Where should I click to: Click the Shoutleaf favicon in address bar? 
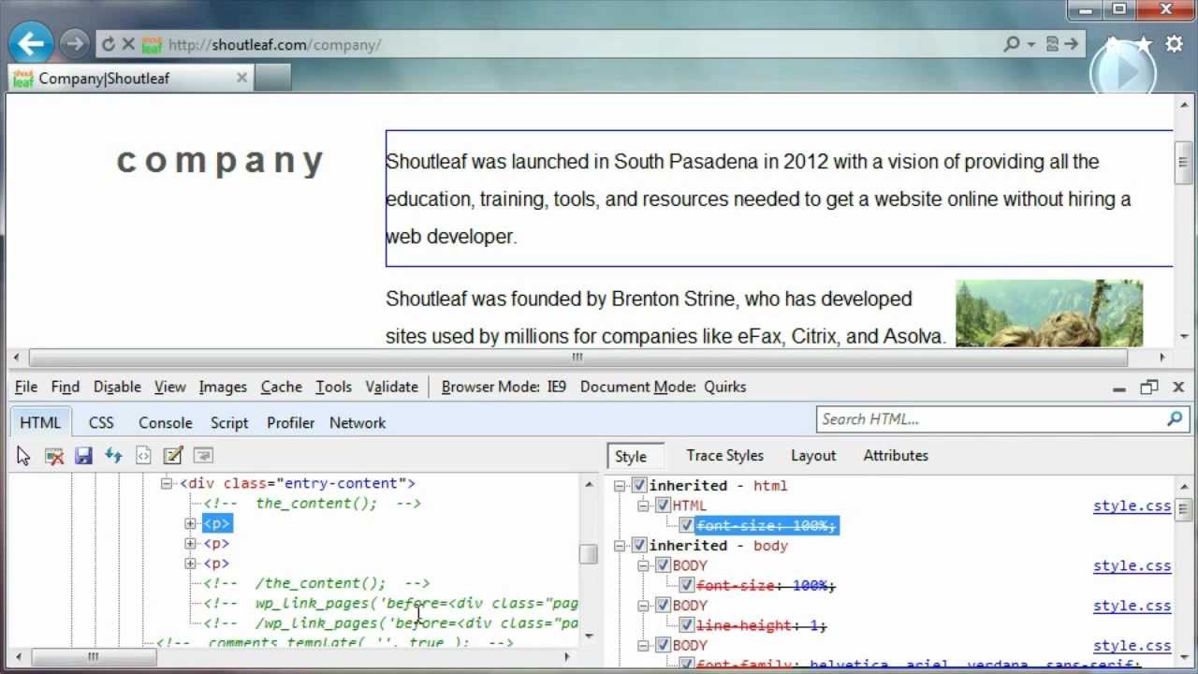pos(152,44)
